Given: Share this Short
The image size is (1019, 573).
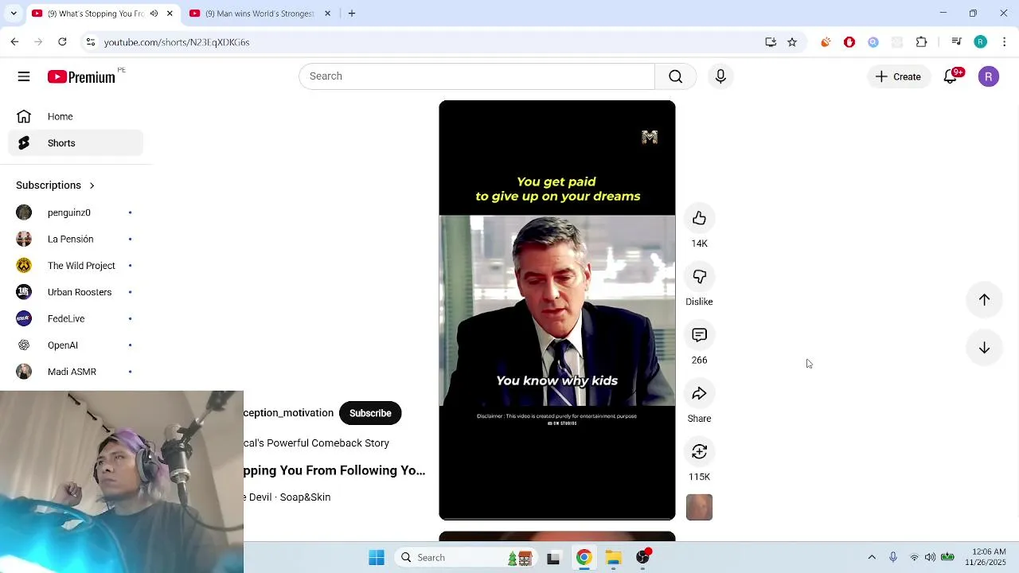Looking at the screenshot, I should [699, 393].
